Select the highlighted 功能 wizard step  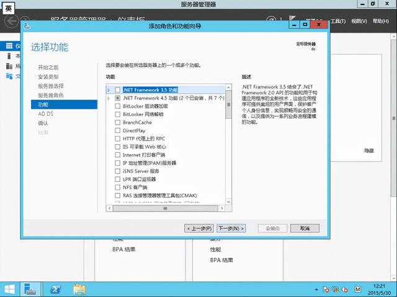click(64, 105)
